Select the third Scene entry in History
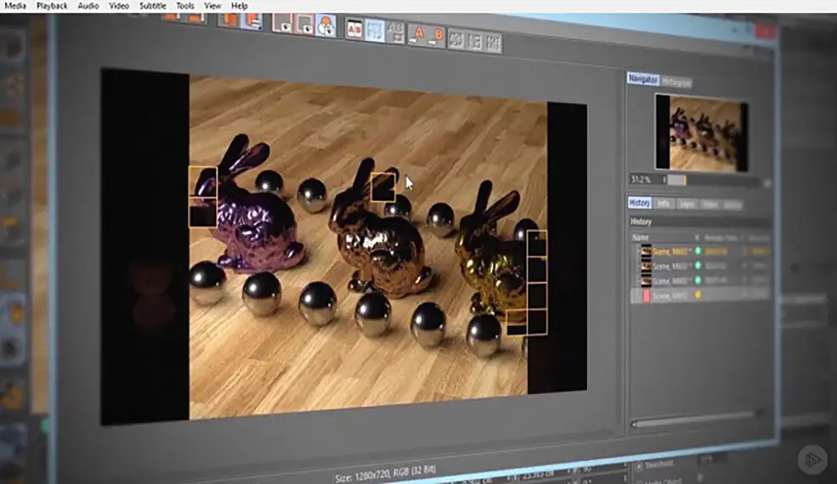Screen dimensions: 837x484 pos(701,280)
